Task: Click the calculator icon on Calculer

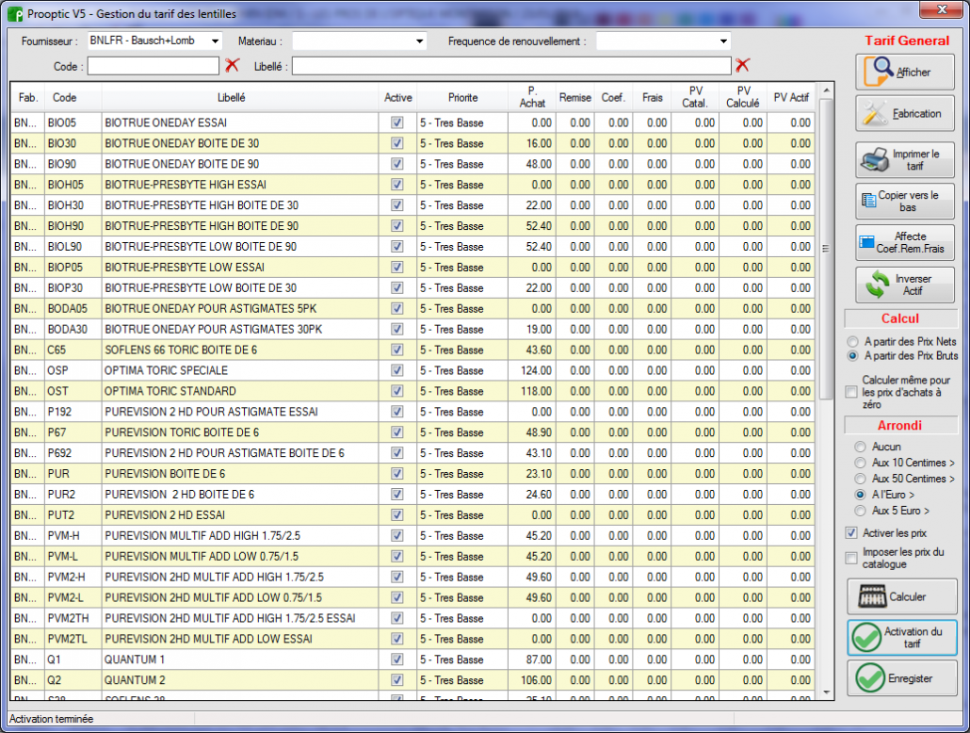Action: (x=873, y=596)
